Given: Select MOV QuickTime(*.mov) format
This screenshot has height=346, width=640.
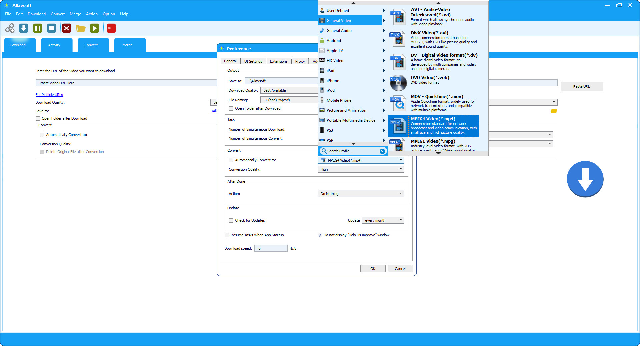Looking at the screenshot, I should [x=434, y=103].
